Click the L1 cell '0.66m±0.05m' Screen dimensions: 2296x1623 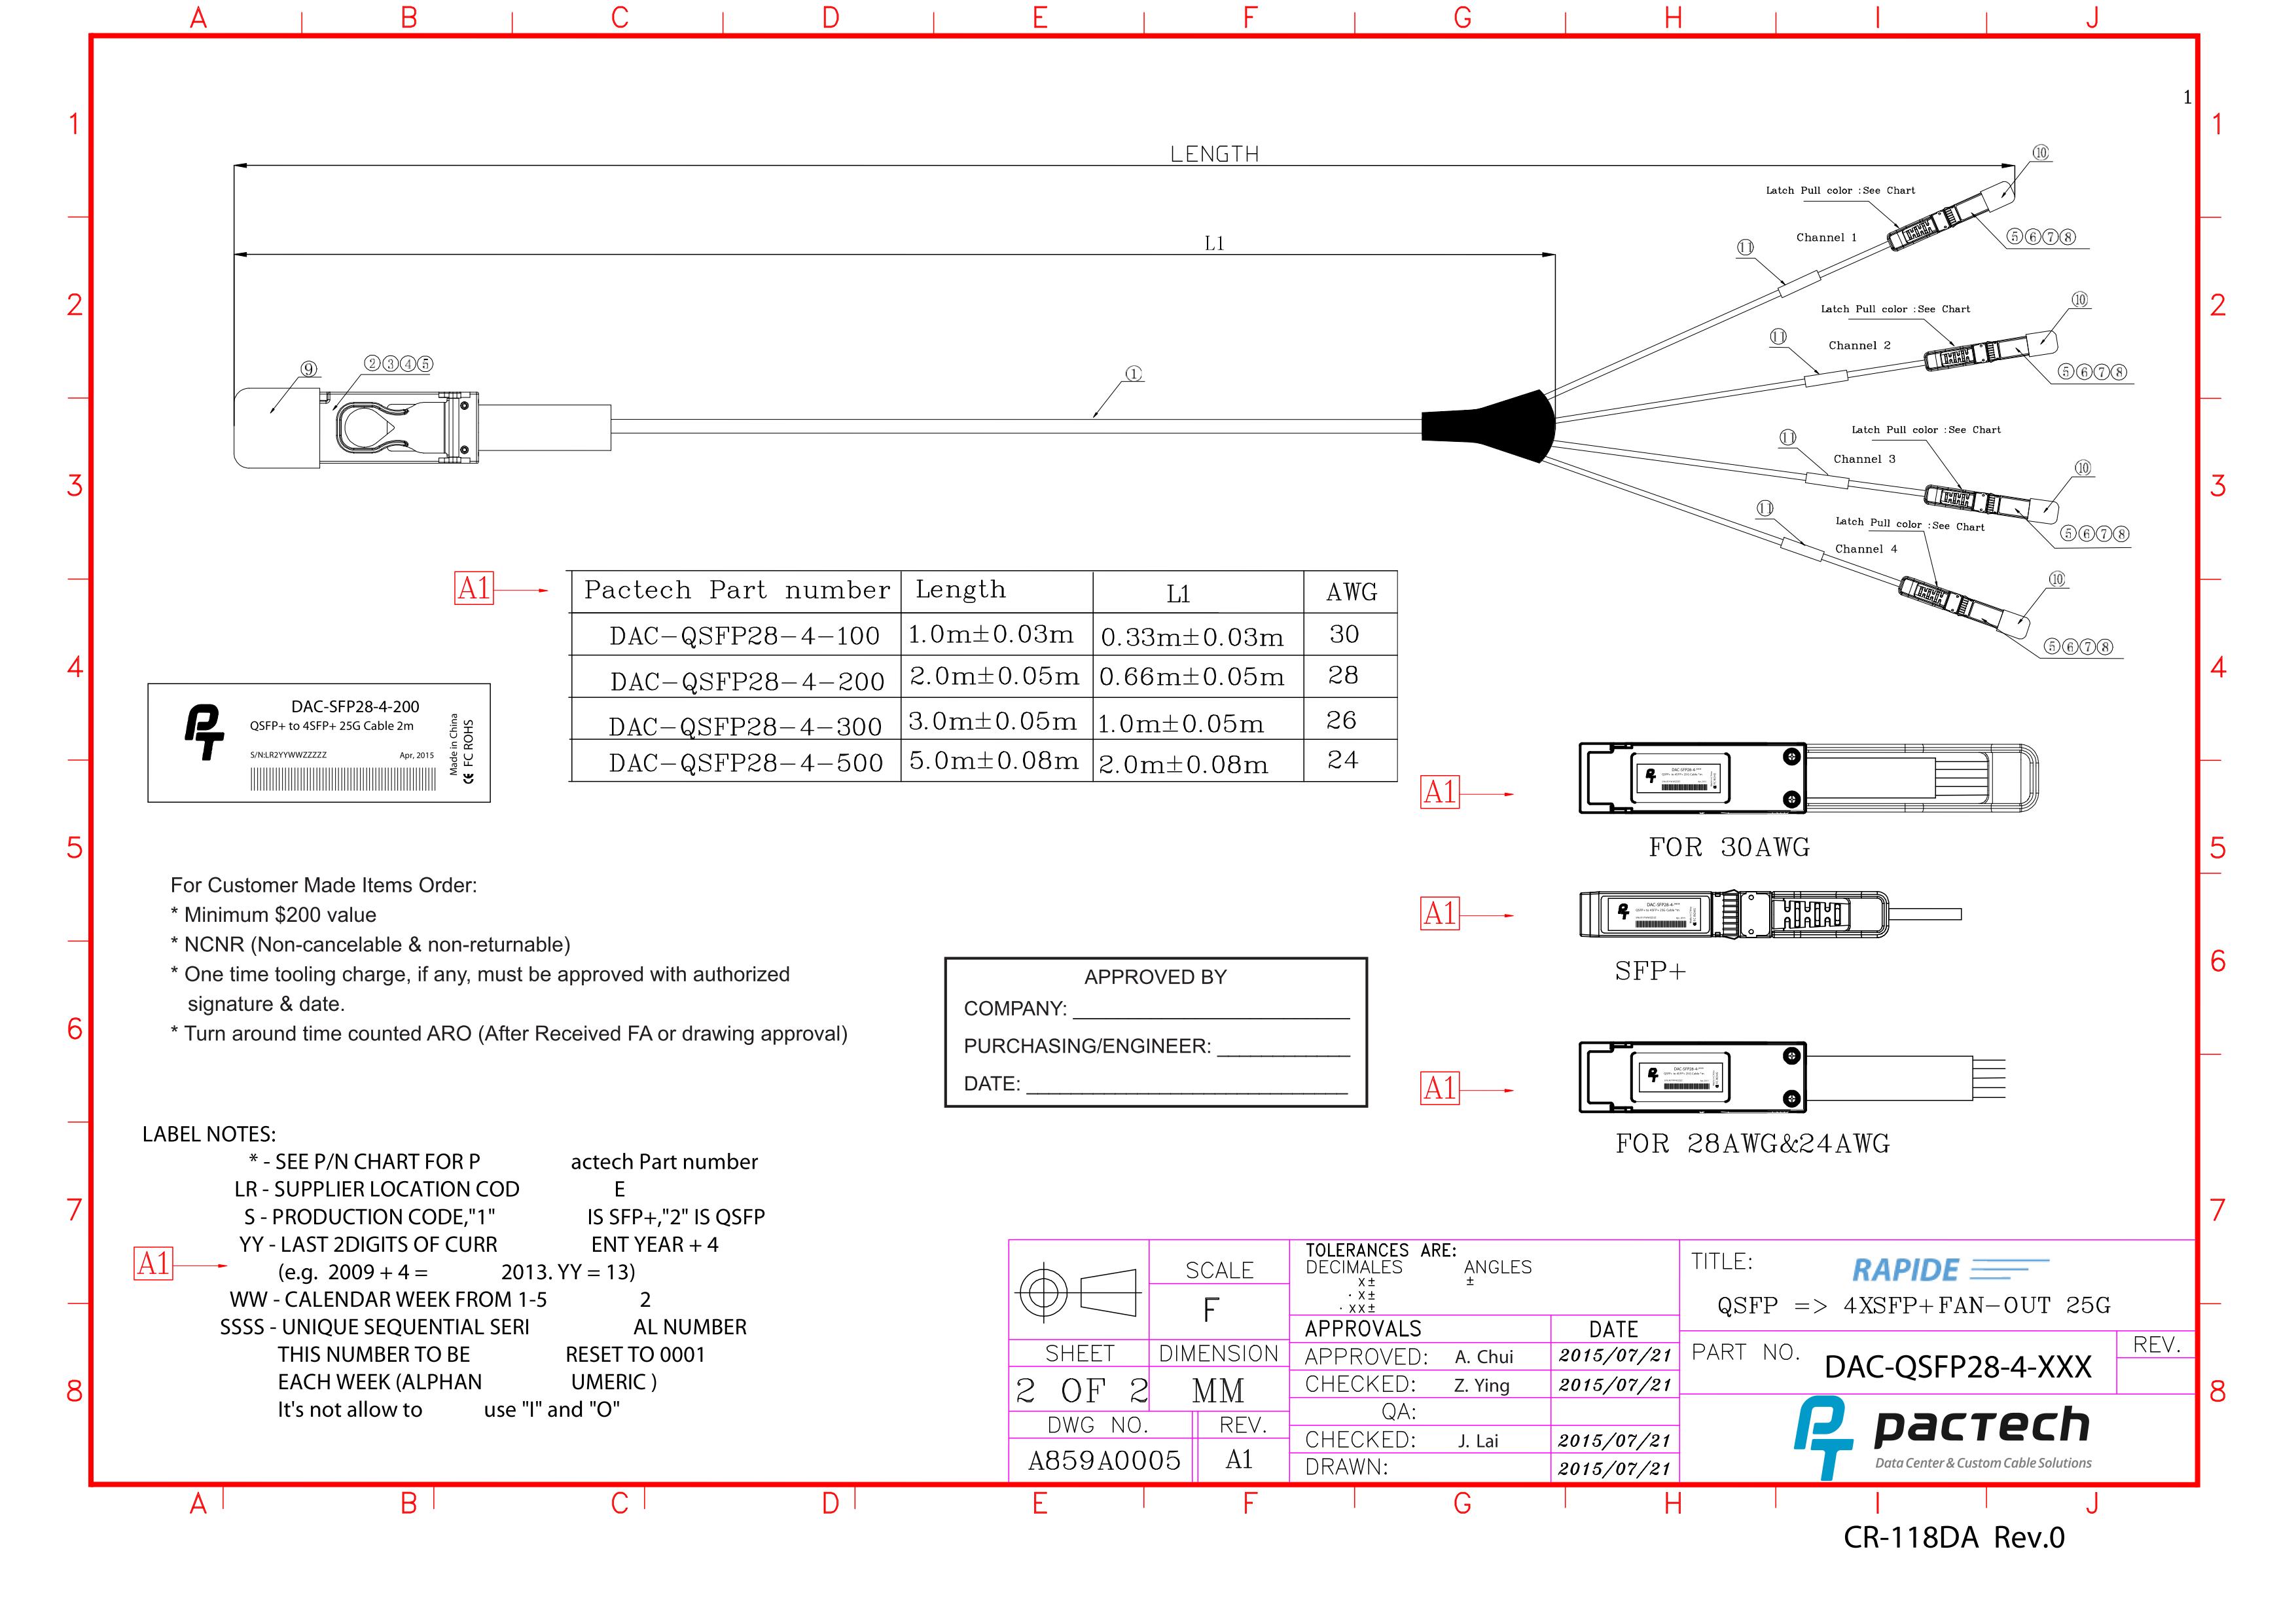coord(1191,677)
